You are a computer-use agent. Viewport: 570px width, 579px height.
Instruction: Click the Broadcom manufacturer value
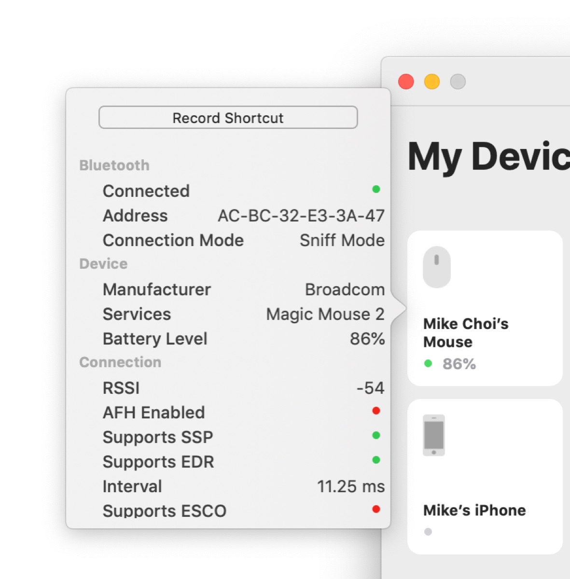(345, 289)
